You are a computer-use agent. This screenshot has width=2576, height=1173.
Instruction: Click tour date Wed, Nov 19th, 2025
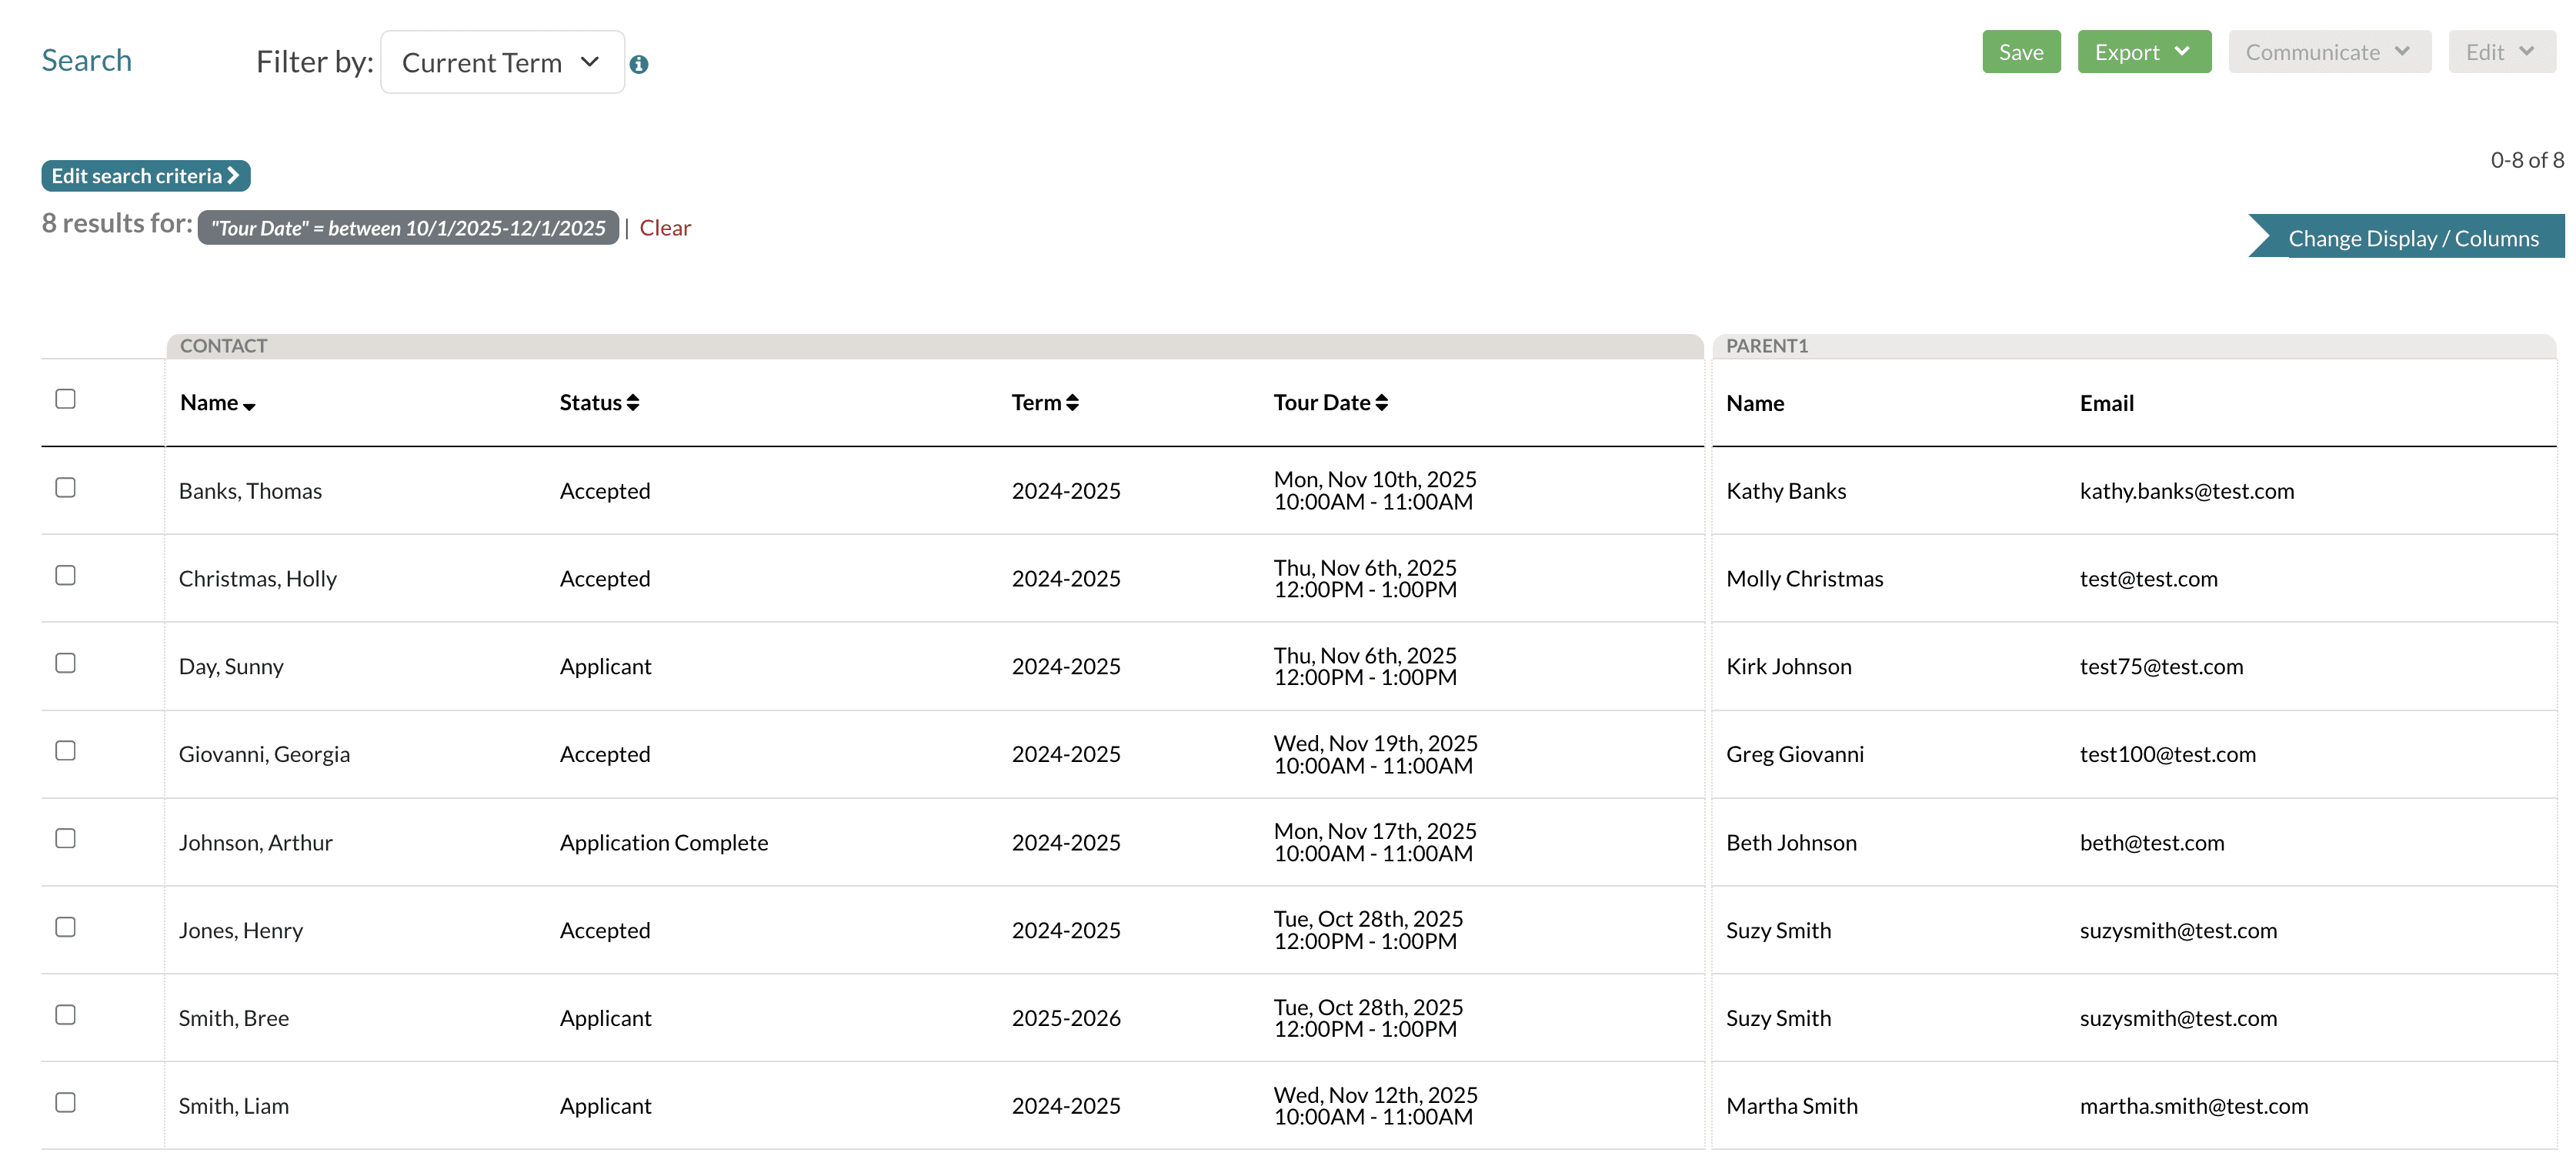pyautogui.click(x=1375, y=744)
